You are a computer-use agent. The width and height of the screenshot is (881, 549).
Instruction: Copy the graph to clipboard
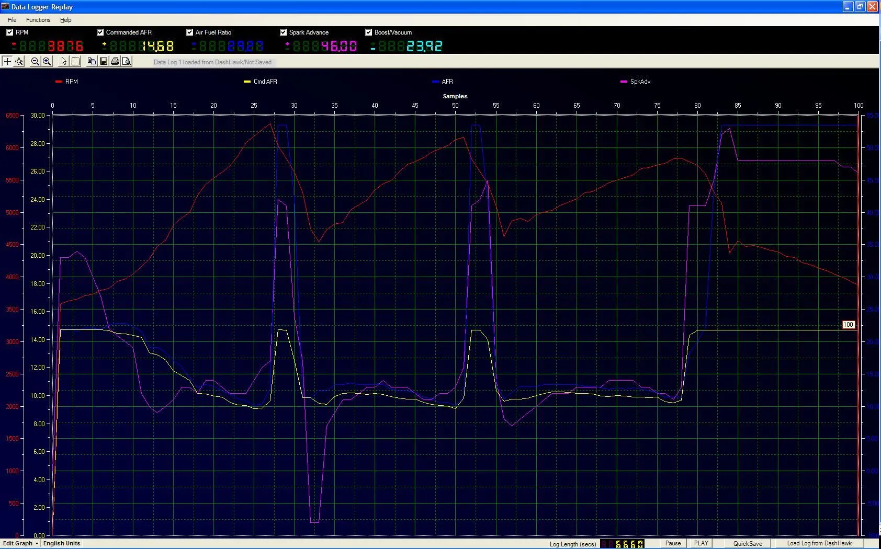click(x=92, y=61)
